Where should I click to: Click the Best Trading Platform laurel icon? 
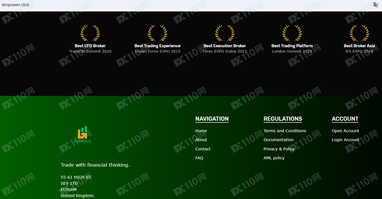tap(292, 33)
